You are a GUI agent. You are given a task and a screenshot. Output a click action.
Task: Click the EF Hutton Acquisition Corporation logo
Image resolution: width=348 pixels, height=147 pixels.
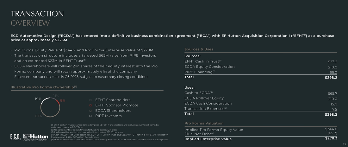(36, 137)
